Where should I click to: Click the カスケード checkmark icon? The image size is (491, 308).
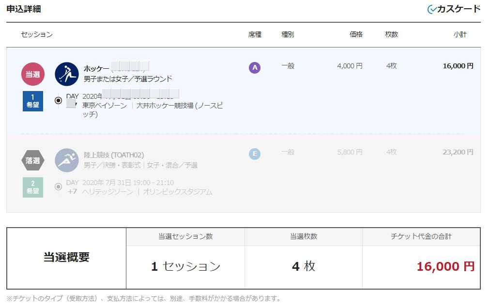click(432, 9)
